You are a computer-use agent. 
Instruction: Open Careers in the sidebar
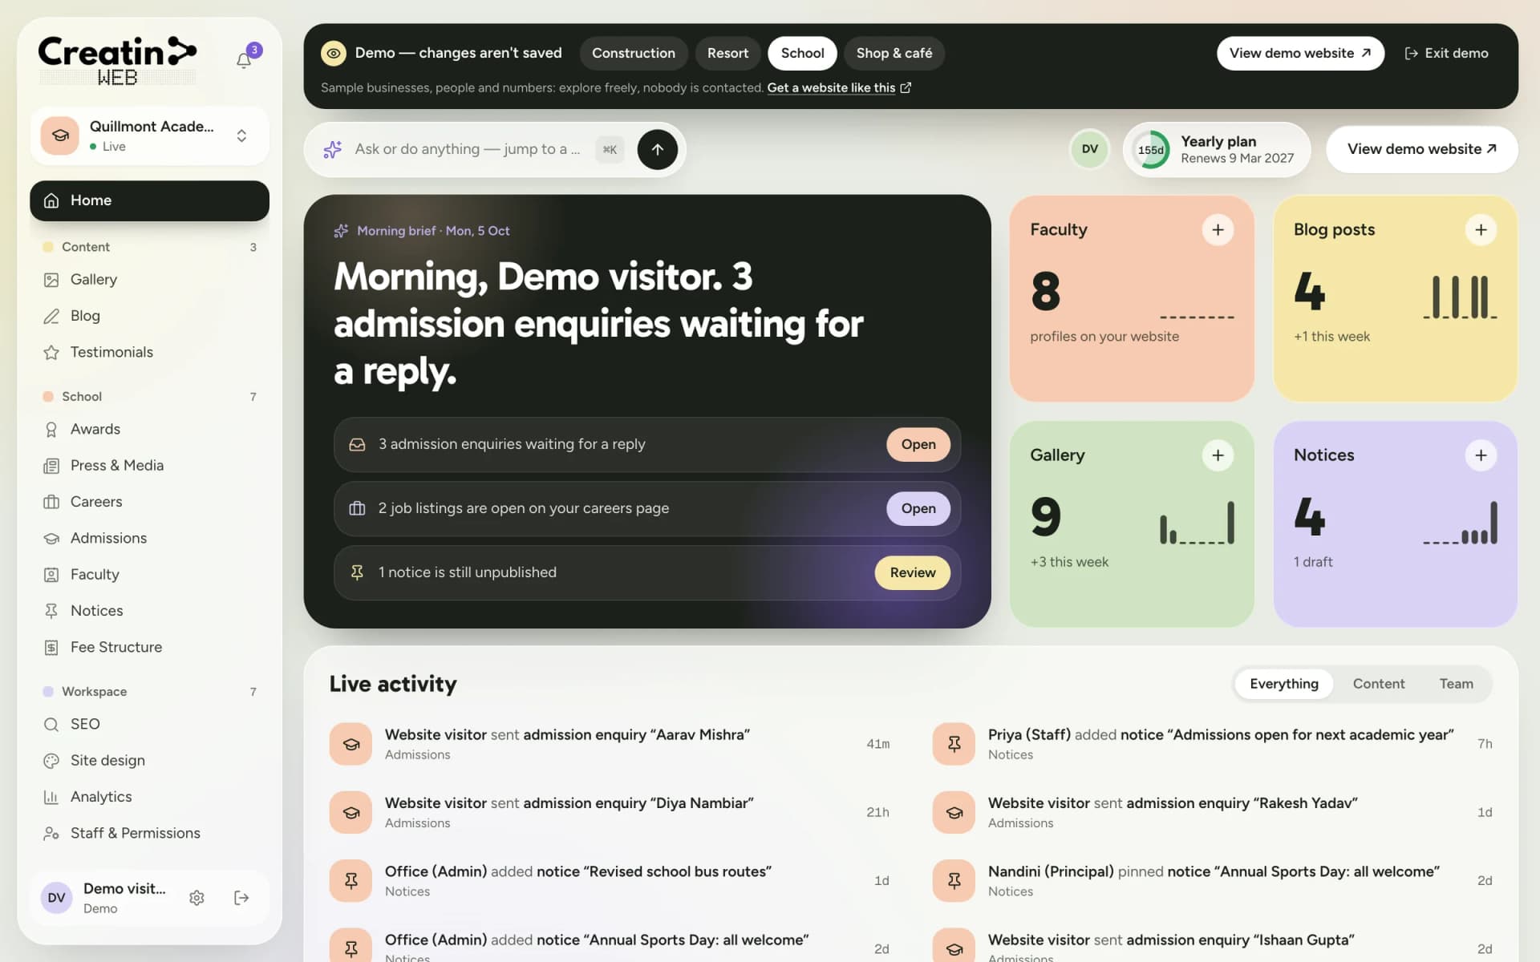pos(149,502)
